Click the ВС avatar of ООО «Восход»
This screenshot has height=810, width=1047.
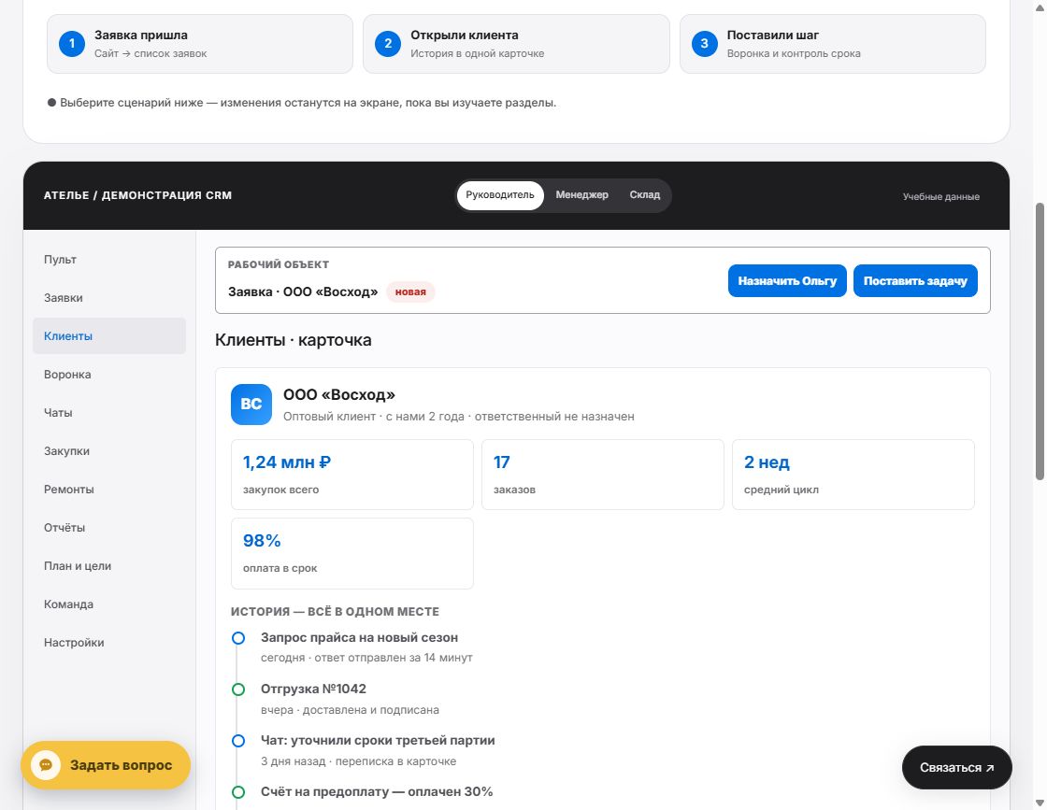pos(251,405)
